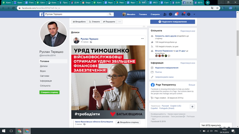Image resolution: width=239 pixels, height=134 pixels.
Task: Click the volume icon in system tray
Action: (212, 131)
